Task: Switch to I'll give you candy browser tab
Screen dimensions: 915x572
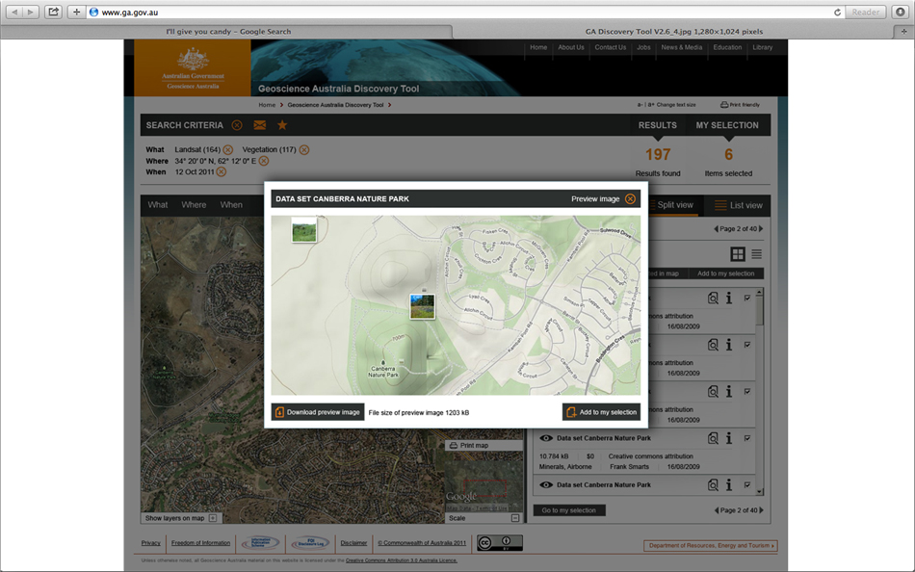Action: [228, 32]
